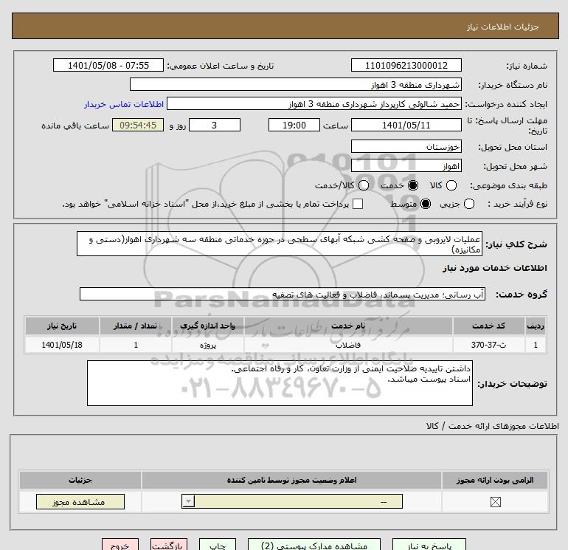Click the پاسخ به نیاز button
Screen dimensions: 568x550
click(x=429, y=545)
